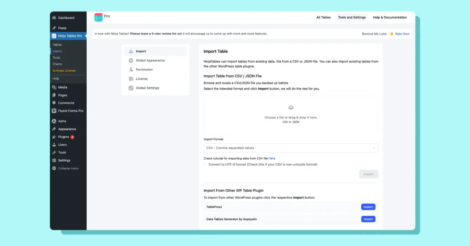The height and width of the screenshot is (246, 470).
Task: Click the Astra logo icon
Action: point(54,121)
